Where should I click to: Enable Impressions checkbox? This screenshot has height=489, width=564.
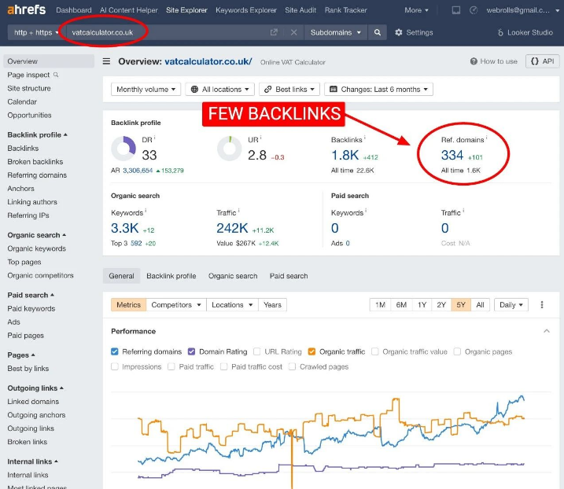coord(114,366)
